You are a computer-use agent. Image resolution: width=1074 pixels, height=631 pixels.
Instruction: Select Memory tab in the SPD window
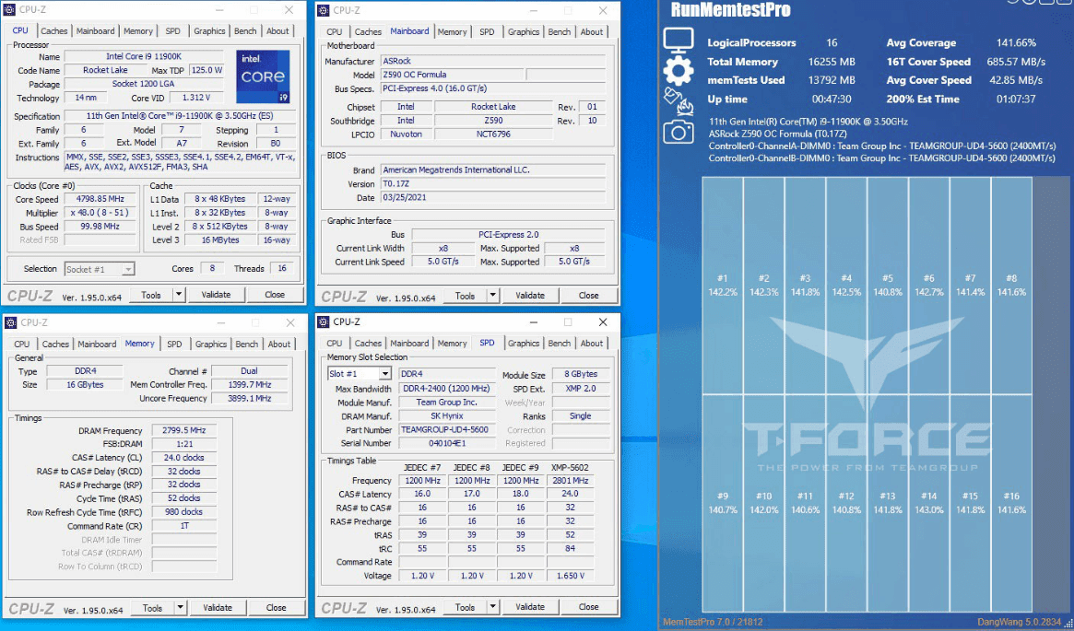(452, 344)
